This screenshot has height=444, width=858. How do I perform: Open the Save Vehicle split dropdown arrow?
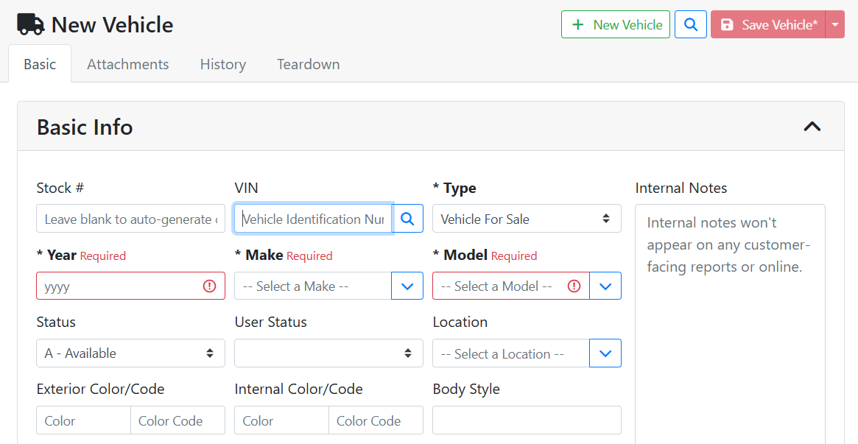click(x=835, y=24)
